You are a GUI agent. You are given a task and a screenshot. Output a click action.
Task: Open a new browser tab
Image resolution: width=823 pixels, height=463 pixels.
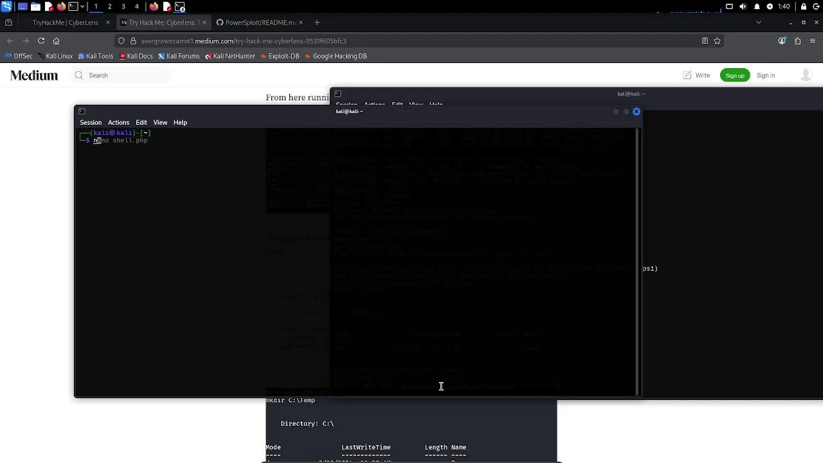(x=317, y=23)
